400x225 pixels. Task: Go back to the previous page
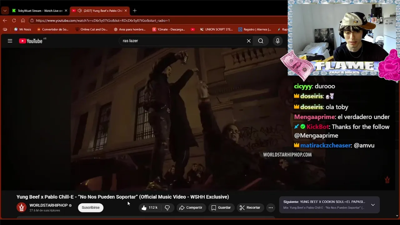pos(5,21)
